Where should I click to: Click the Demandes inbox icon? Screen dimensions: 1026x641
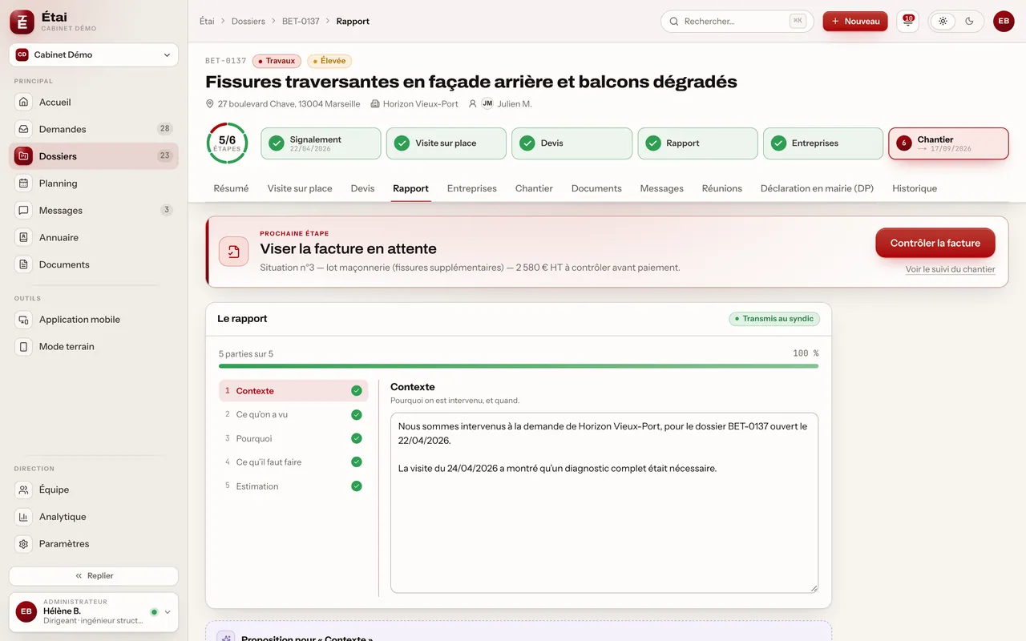[24, 129]
